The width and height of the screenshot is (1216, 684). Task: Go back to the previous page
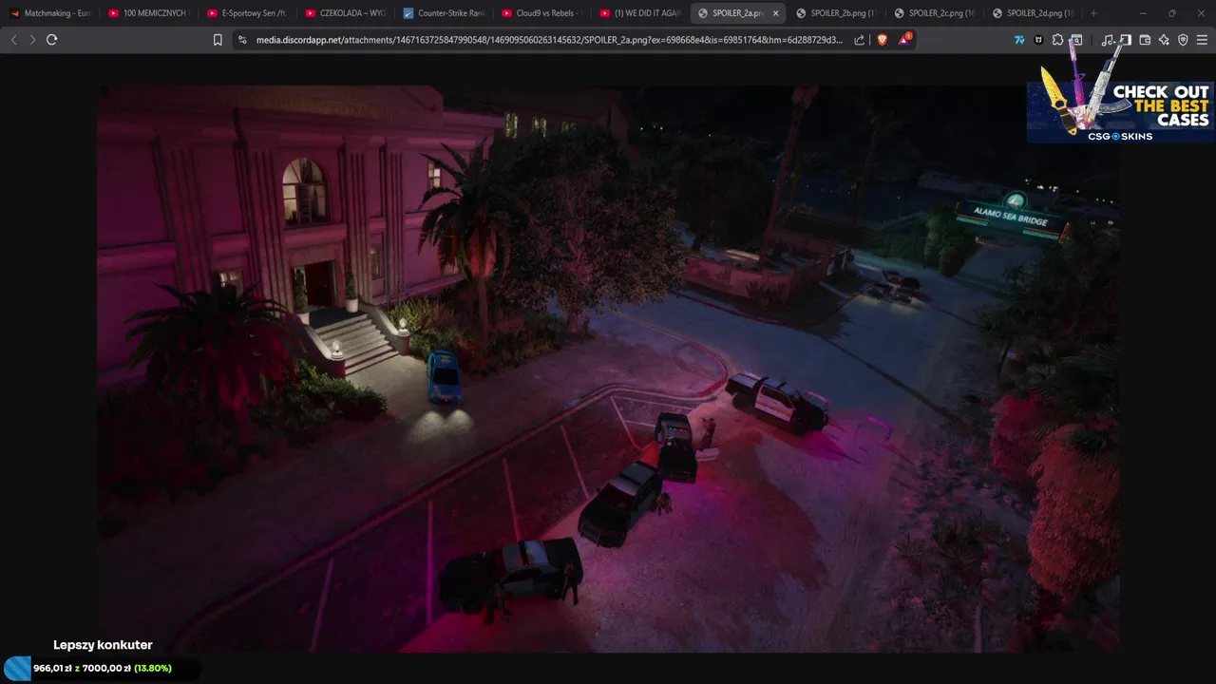pos(13,40)
